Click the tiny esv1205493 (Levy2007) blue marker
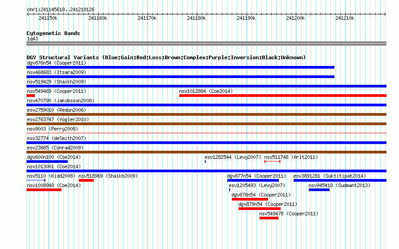 pos(230,190)
